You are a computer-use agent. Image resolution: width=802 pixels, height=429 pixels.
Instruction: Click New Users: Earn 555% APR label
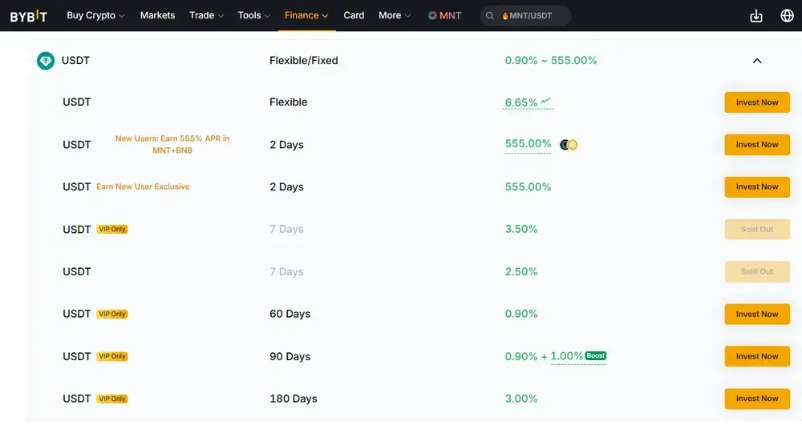(172, 145)
